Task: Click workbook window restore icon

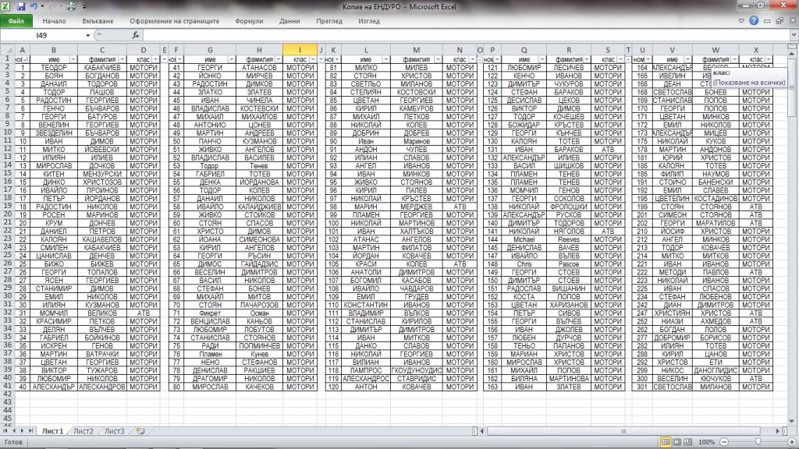Action: tap(779, 21)
